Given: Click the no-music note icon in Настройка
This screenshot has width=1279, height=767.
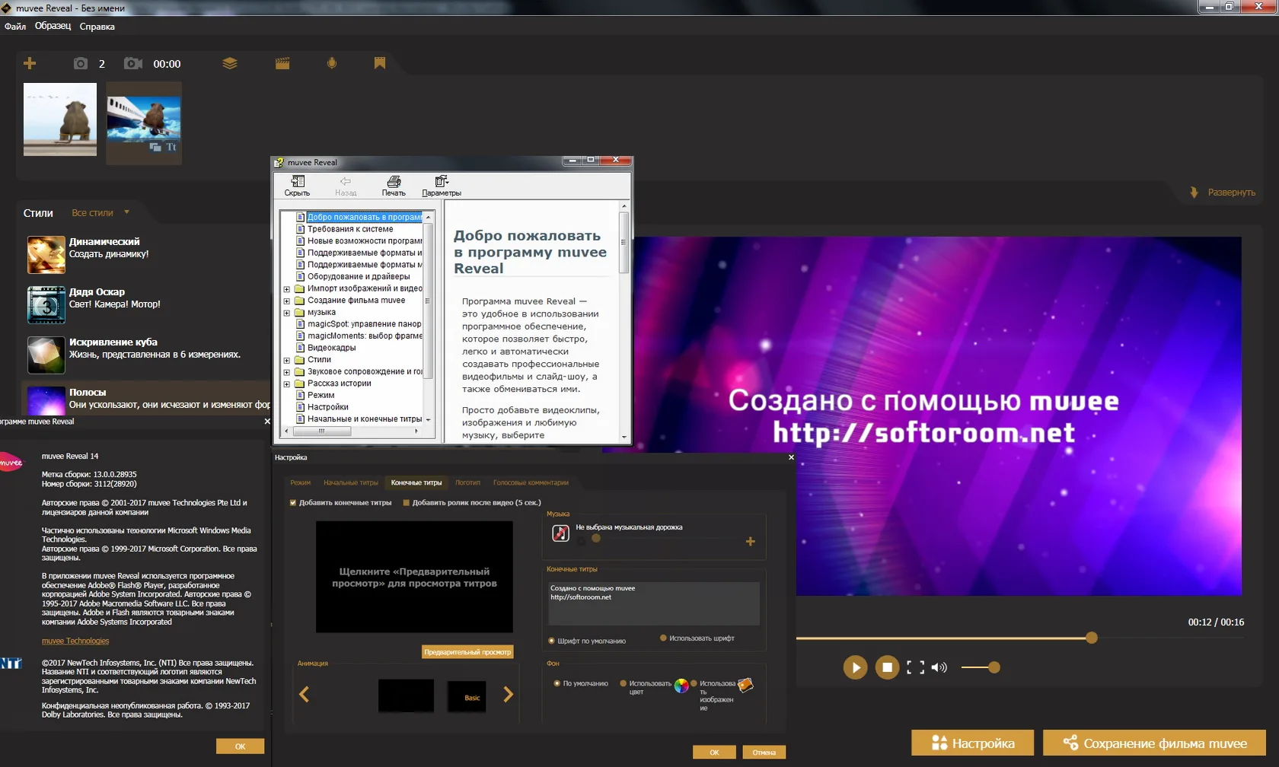Looking at the screenshot, I should (560, 533).
